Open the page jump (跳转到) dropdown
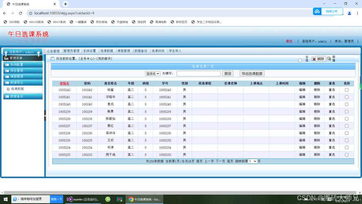This screenshot has height=204, width=362. pos(253,162)
